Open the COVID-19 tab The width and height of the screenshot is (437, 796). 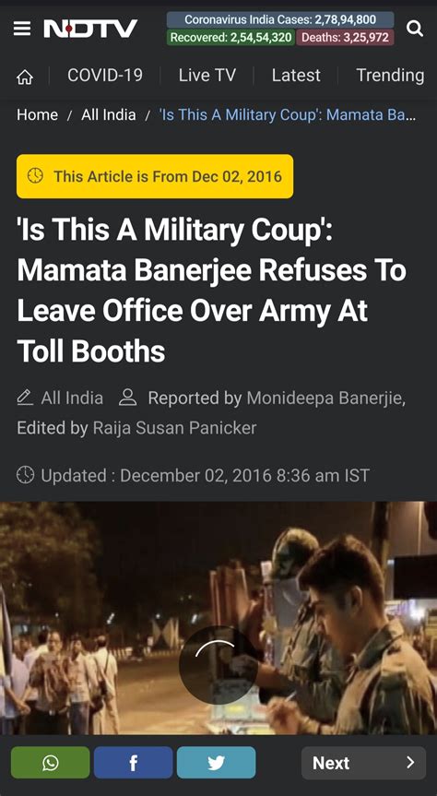(x=105, y=75)
